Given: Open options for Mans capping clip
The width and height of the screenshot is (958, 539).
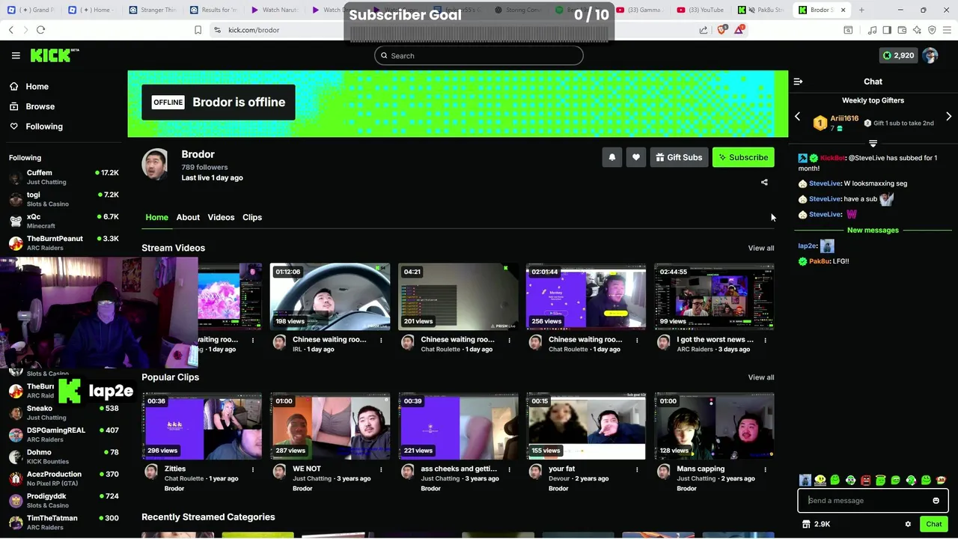Looking at the screenshot, I should (x=765, y=470).
